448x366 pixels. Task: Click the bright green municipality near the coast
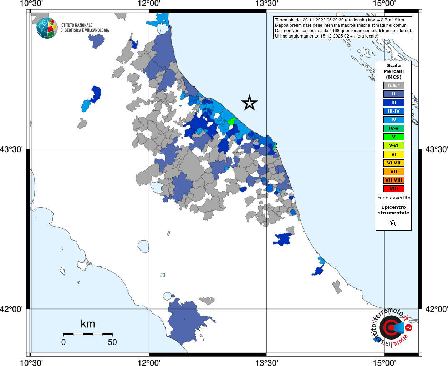coord(232,122)
